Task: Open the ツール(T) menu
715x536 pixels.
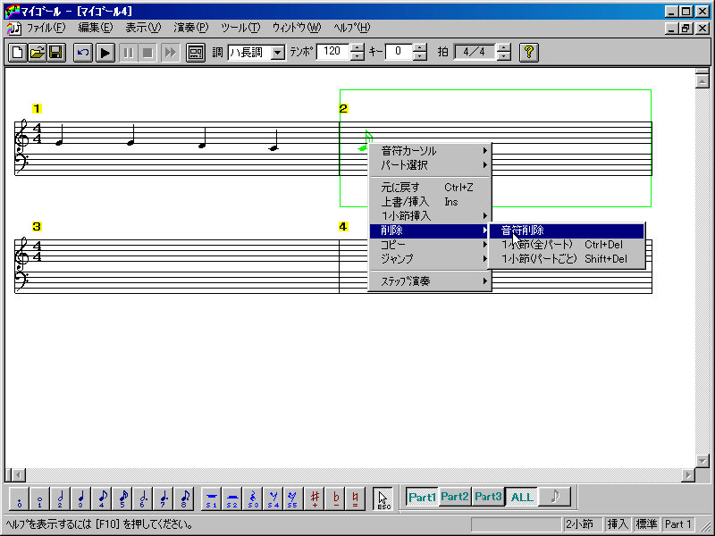Action: click(x=240, y=28)
